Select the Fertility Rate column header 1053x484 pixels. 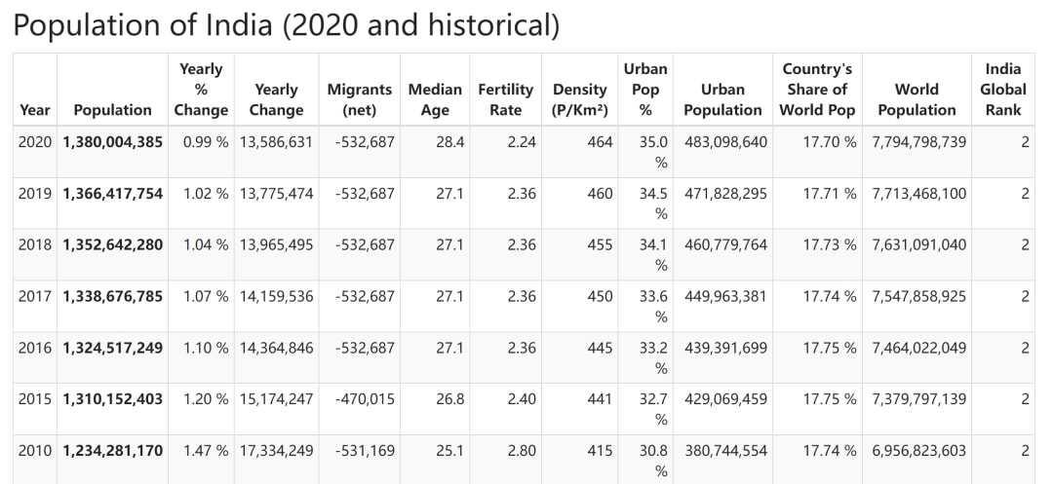pos(505,99)
